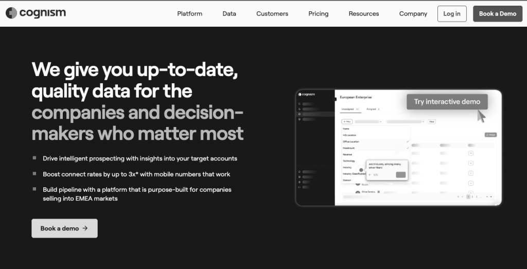527x269 pixels.
Task: Click bullet 'Drive intelligent prospecting' text
Action: click(x=140, y=158)
